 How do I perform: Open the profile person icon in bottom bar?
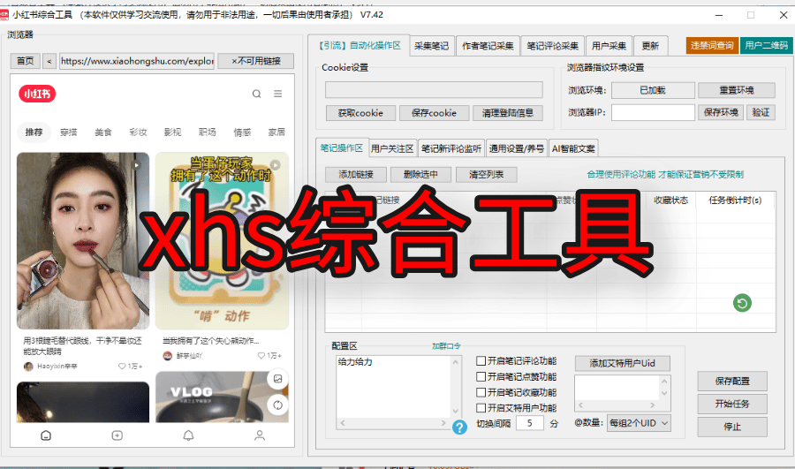pos(259,435)
